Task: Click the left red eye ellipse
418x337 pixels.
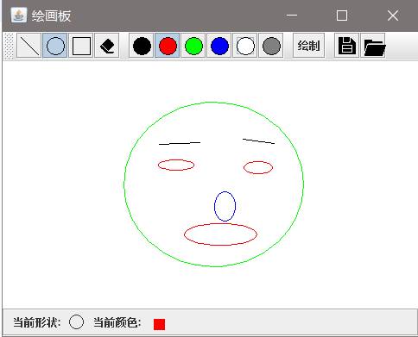Action: pyautogui.click(x=176, y=165)
